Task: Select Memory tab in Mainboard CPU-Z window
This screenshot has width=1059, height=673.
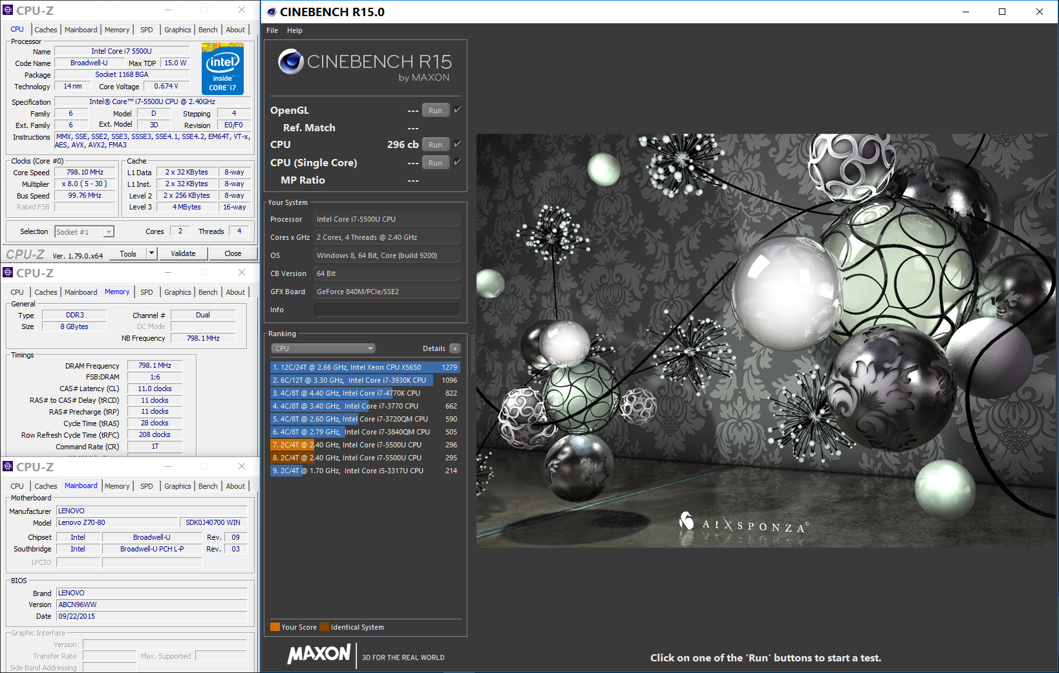Action: 117,486
